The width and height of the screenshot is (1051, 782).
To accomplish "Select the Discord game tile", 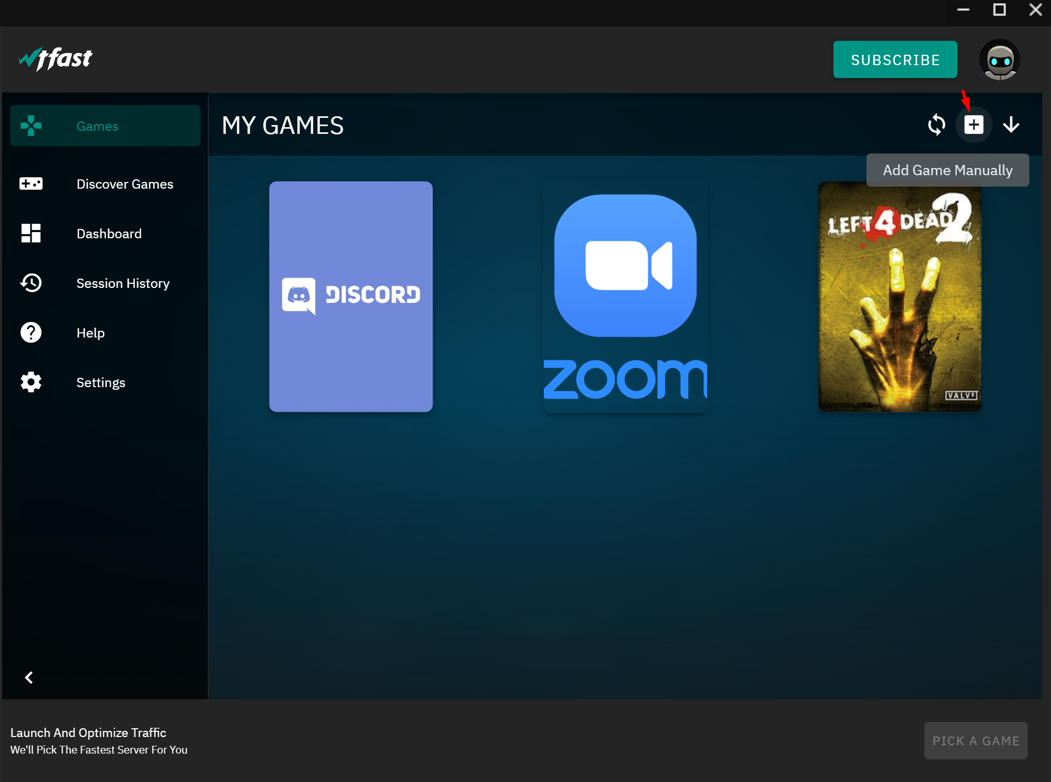I will (351, 297).
